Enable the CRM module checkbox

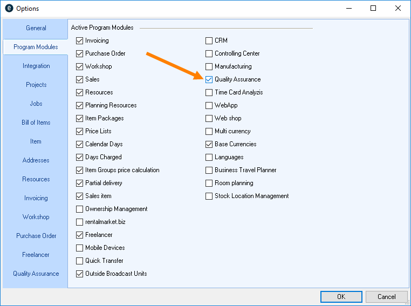(x=209, y=40)
